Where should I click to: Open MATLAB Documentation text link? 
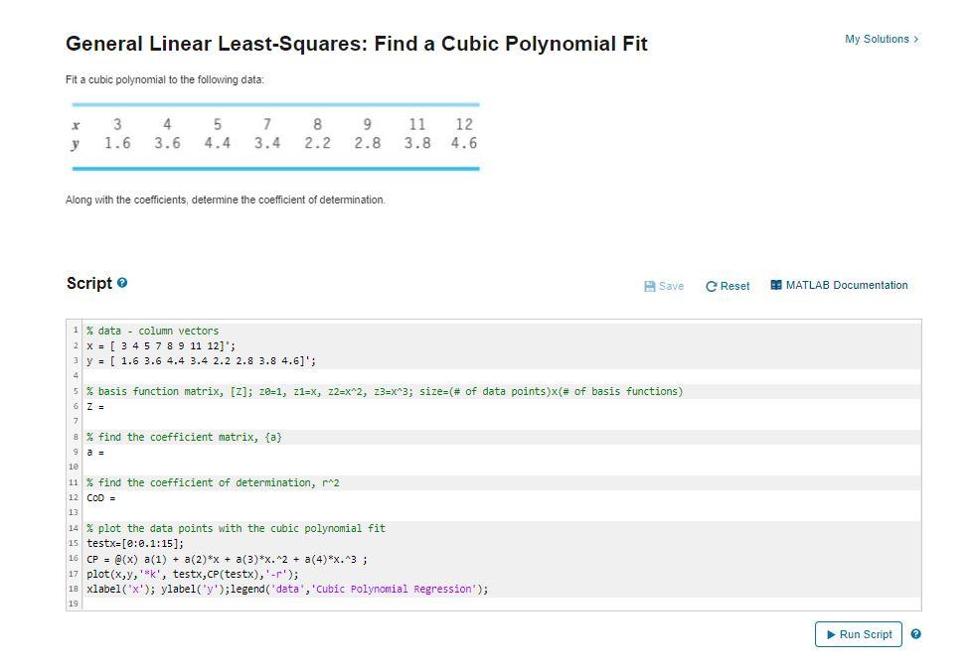[x=847, y=285]
